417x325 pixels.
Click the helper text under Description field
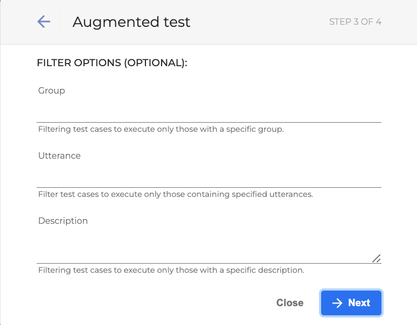[x=171, y=270]
